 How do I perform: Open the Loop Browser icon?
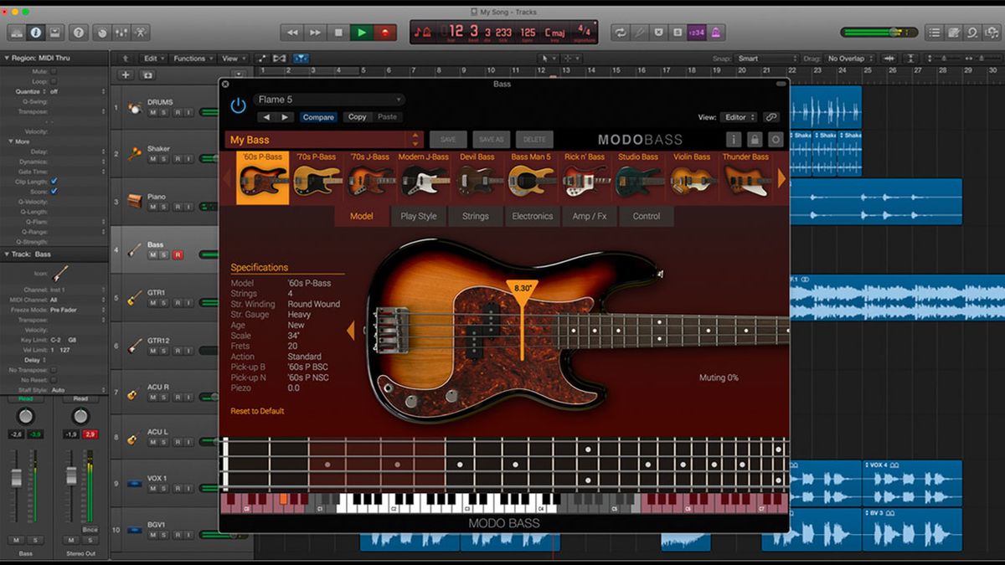(x=973, y=33)
